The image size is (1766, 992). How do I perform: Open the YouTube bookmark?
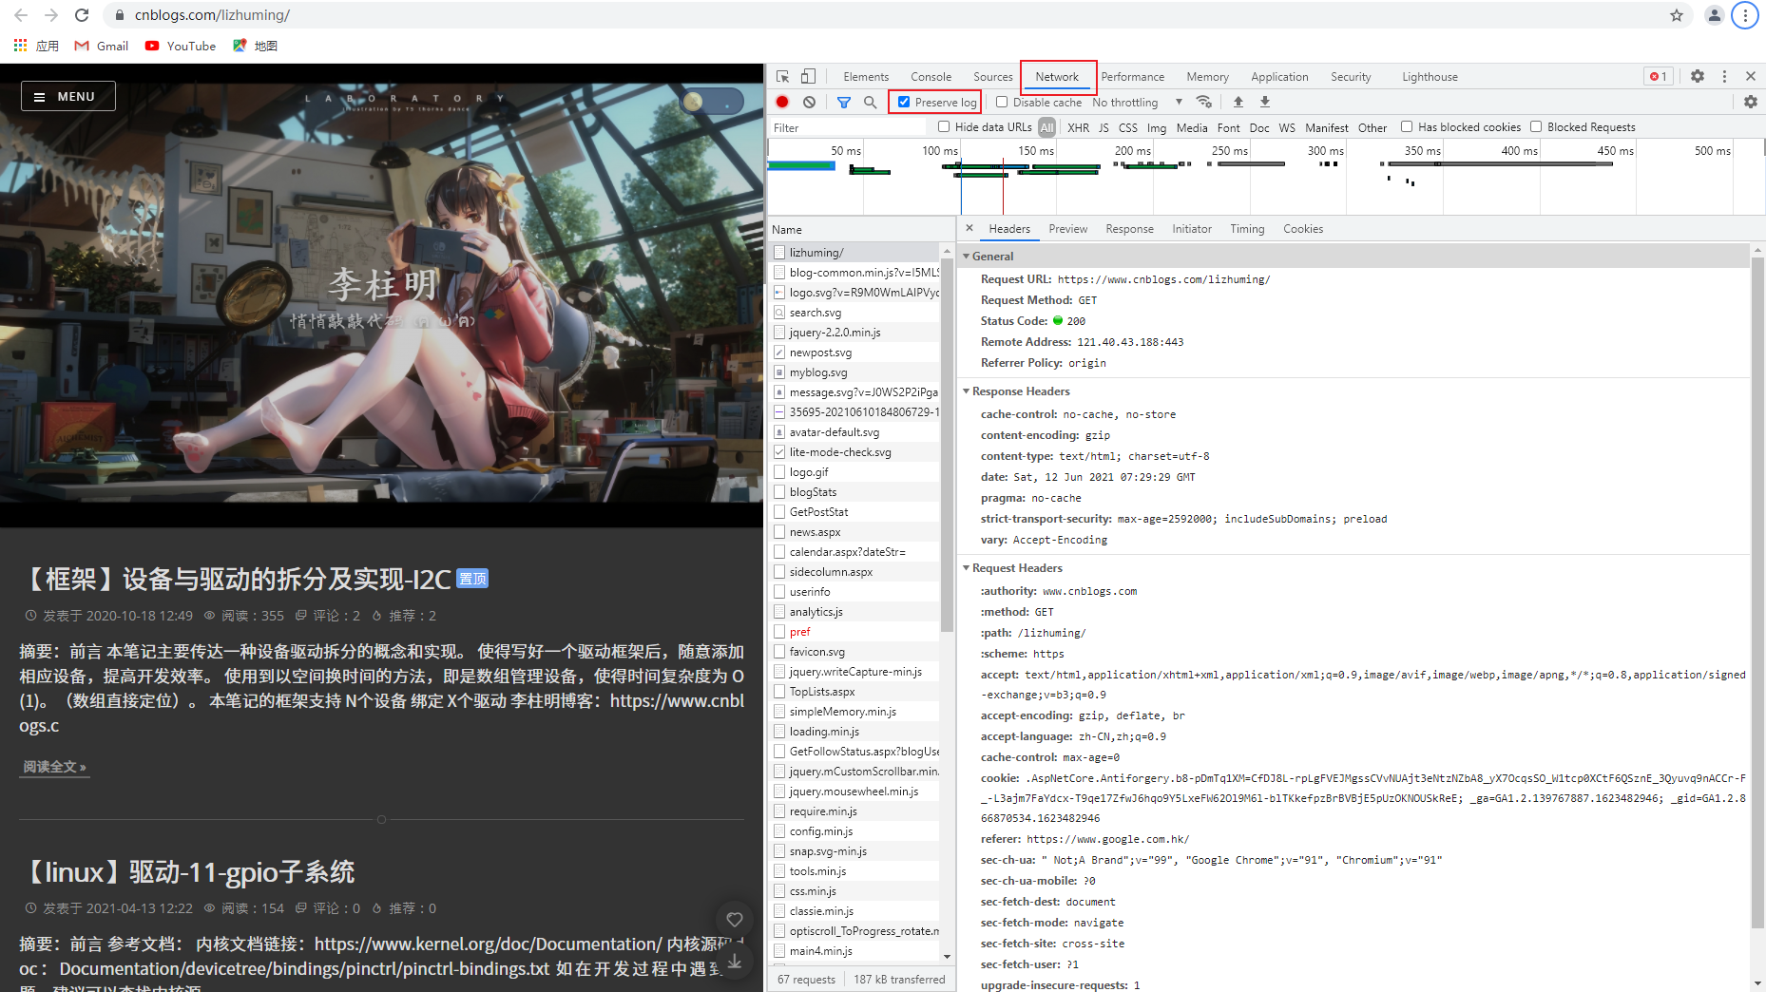(x=181, y=46)
